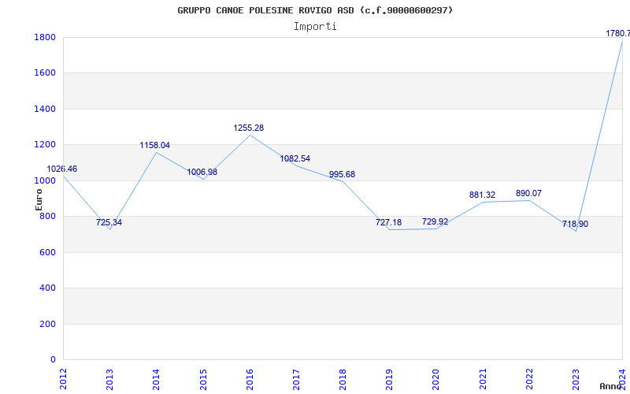
Task: Click the 0 y-axis tick label
Action: coord(53,359)
